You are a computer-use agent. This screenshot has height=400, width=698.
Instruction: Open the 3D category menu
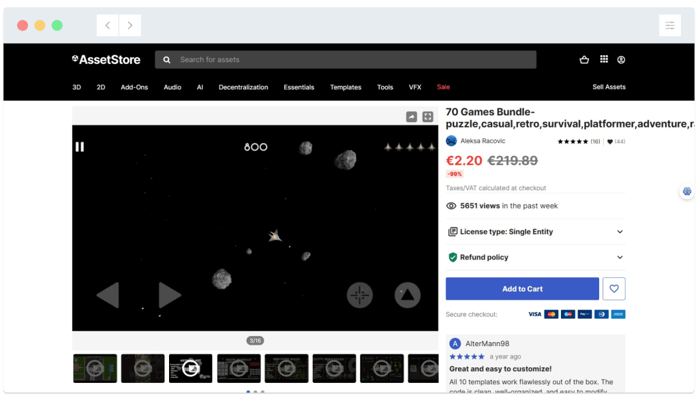click(76, 87)
